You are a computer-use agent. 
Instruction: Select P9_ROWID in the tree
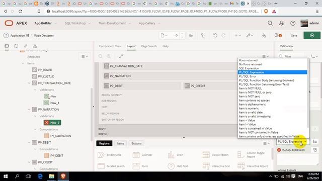pyautogui.click(x=45, y=70)
